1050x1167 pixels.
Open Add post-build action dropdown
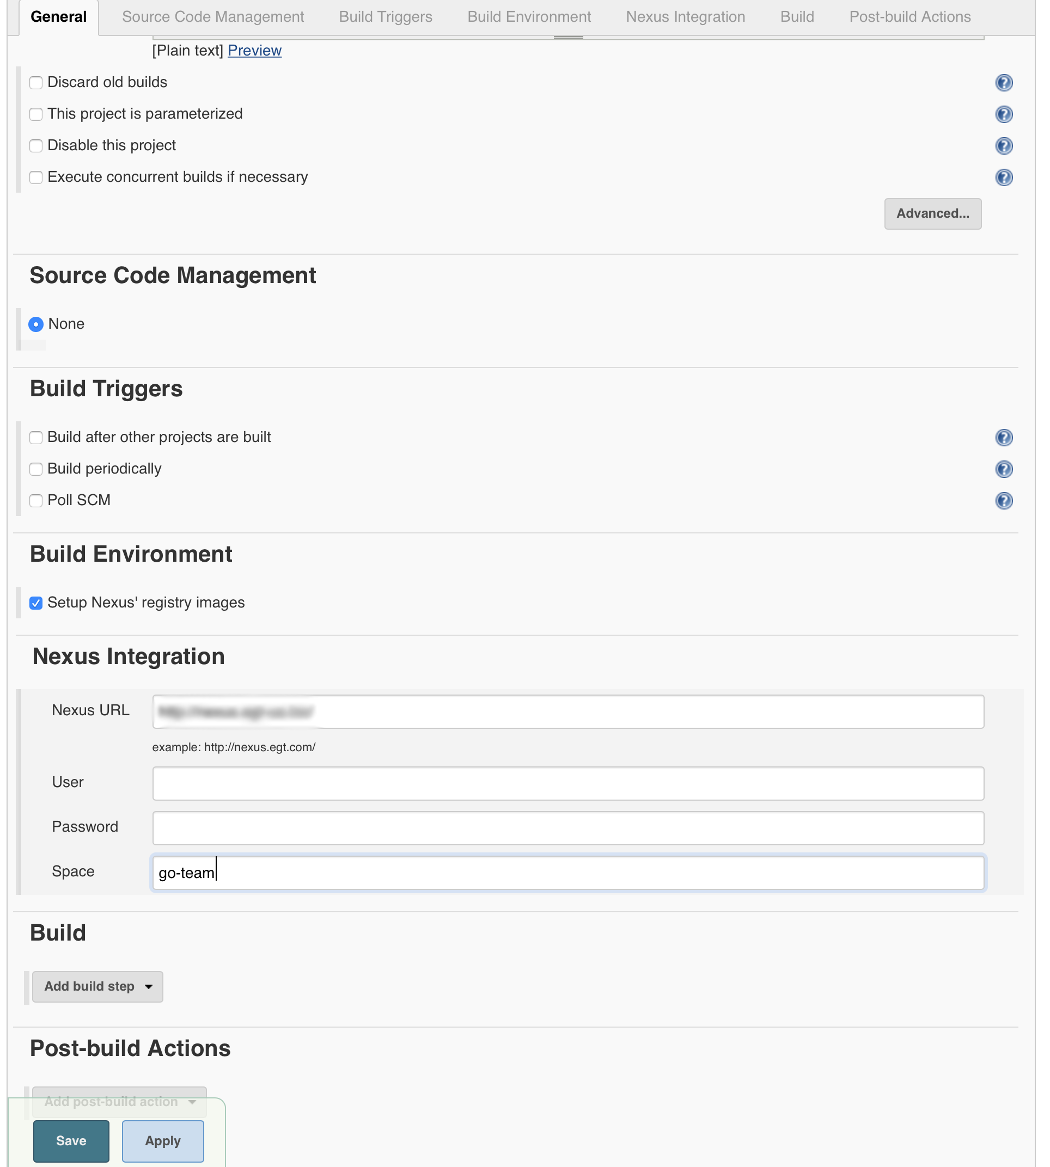(119, 1102)
